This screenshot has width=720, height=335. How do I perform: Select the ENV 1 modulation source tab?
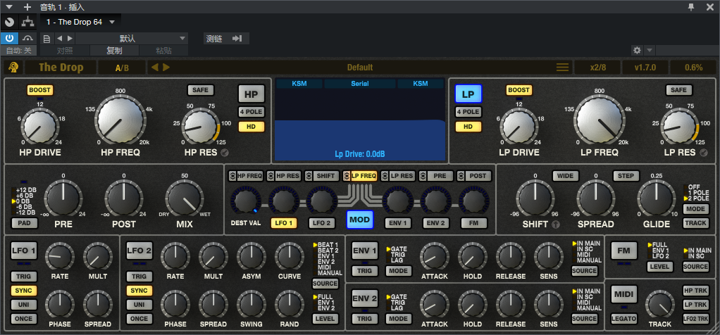397,223
